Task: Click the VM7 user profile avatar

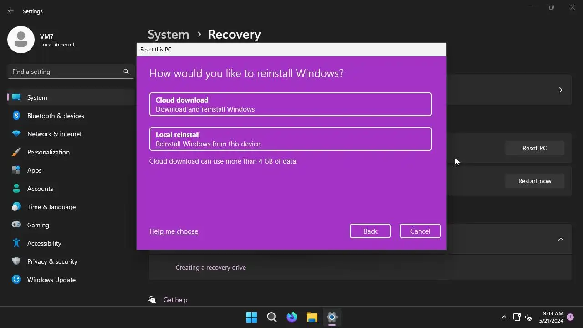Action: (x=21, y=40)
